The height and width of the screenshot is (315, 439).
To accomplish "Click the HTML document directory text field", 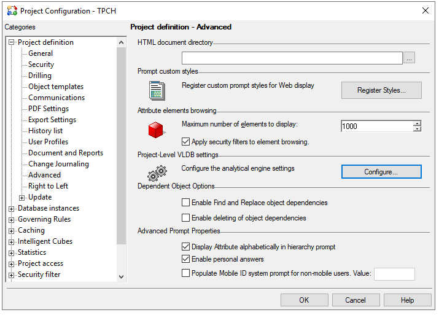I will click(292, 58).
